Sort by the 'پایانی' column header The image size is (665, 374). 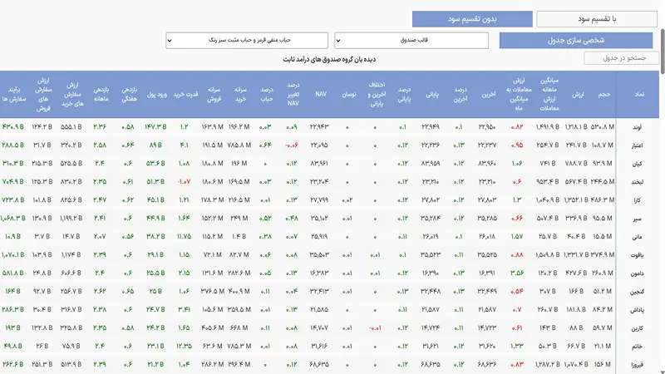point(432,94)
